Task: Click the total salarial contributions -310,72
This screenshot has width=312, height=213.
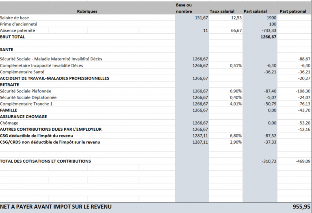Action: point(269,161)
